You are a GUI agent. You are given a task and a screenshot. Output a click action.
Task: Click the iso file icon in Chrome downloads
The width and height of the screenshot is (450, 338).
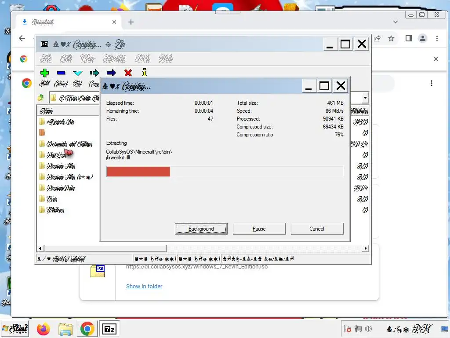(x=98, y=271)
